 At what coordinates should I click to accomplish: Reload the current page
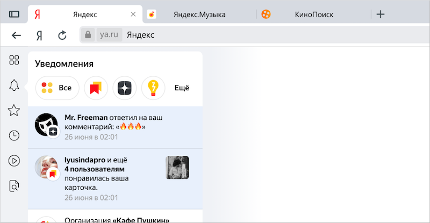[x=62, y=35]
